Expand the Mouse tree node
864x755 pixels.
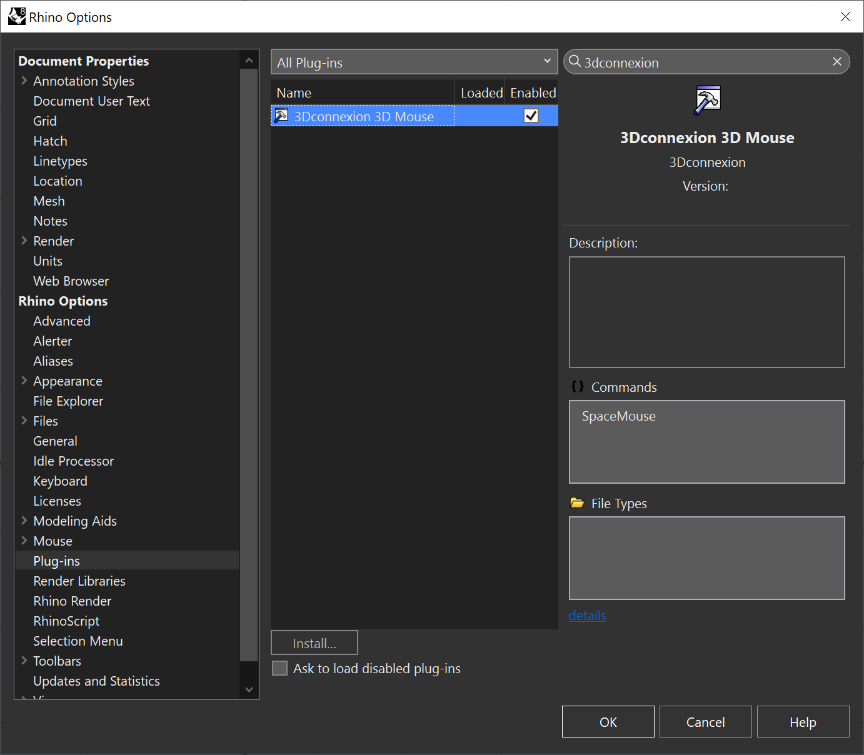tap(24, 541)
